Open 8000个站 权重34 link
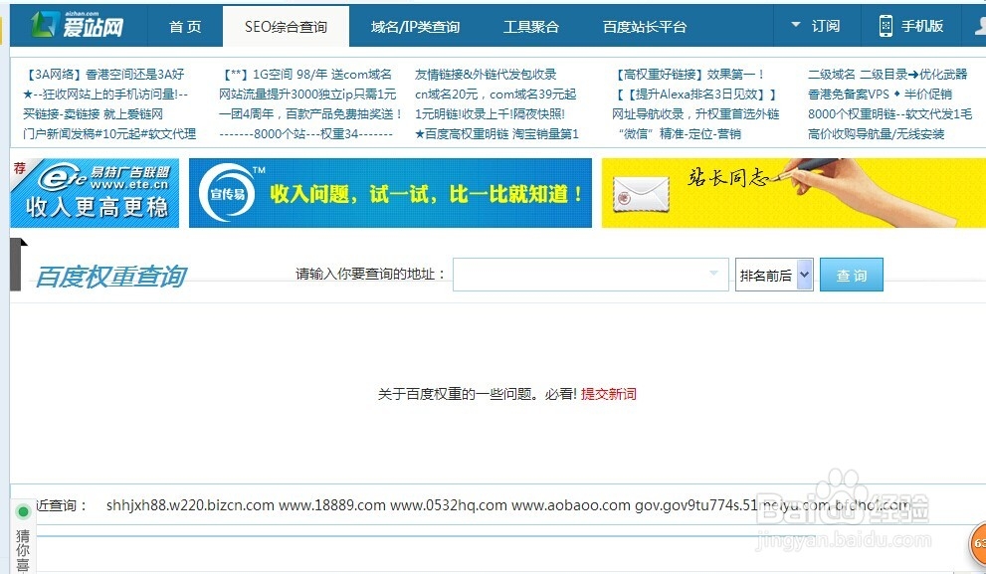 click(x=305, y=134)
